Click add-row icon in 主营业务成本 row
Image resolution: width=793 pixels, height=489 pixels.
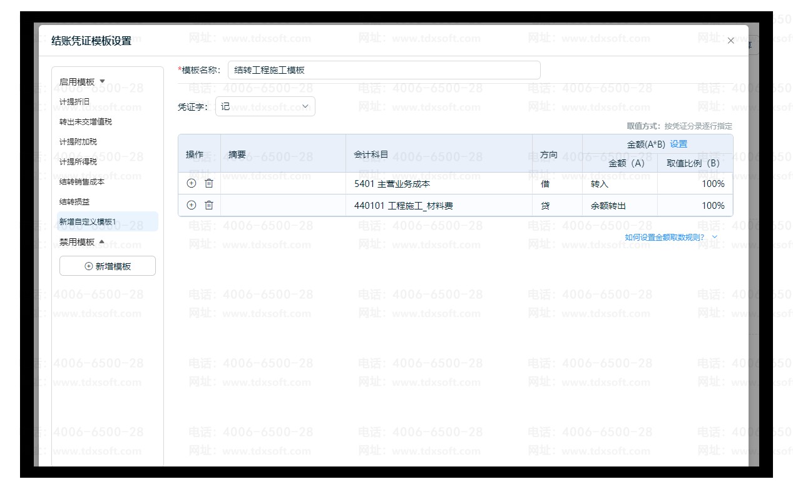(192, 183)
